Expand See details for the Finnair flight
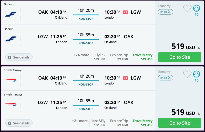Screen dimensions: 205x132 19,57
